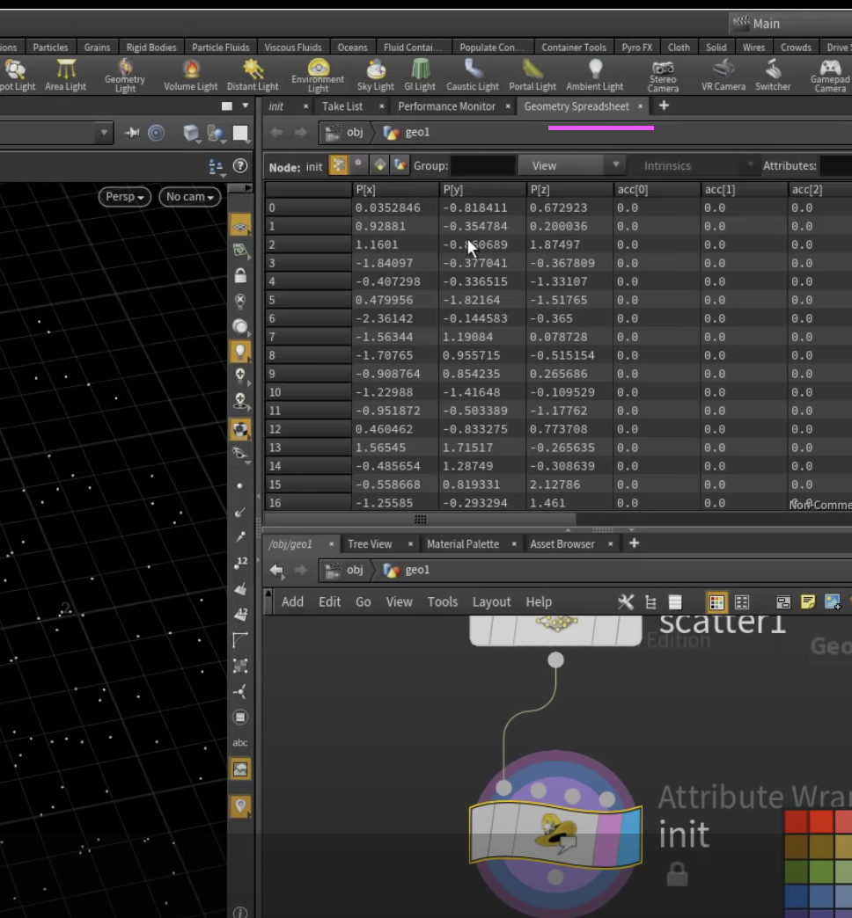Pick the red color swatch
Screen dimensions: 852x918
[x=820, y=822]
